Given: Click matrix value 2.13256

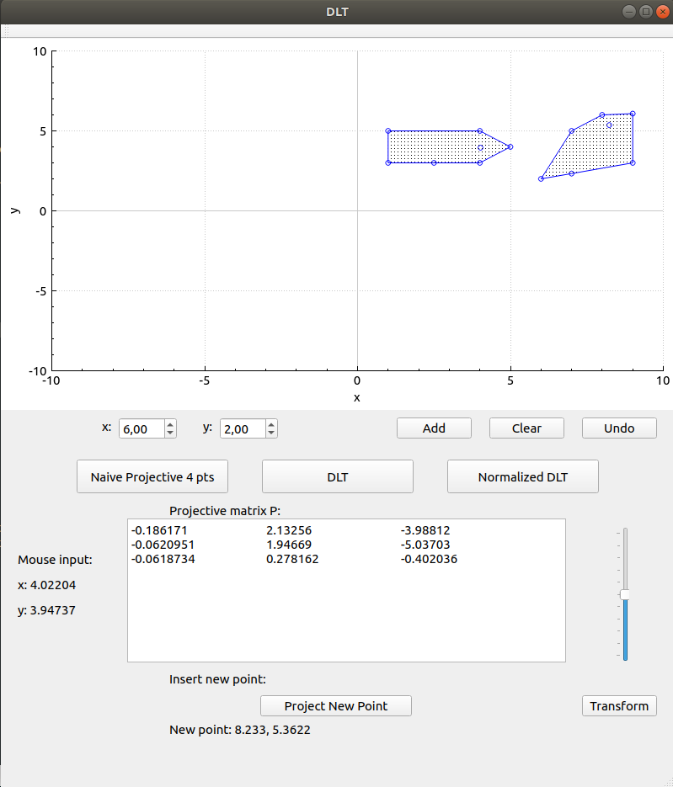Looking at the screenshot, I should (x=289, y=530).
